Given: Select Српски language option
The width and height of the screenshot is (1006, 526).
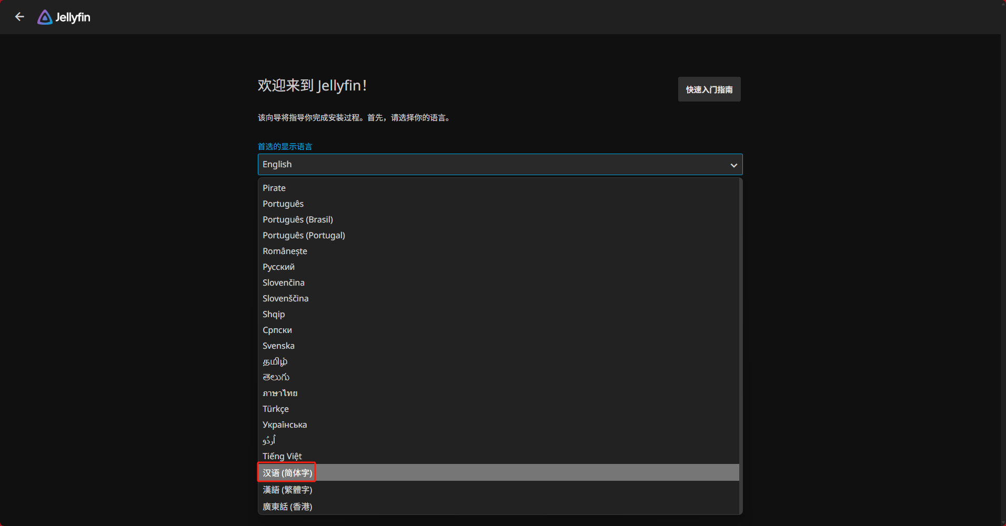Looking at the screenshot, I should click(x=498, y=330).
